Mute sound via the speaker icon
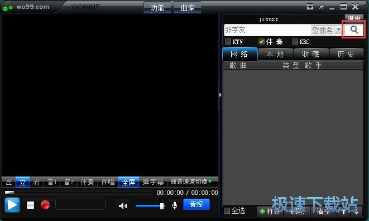This screenshot has width=369, height=221. click(123, 206)
